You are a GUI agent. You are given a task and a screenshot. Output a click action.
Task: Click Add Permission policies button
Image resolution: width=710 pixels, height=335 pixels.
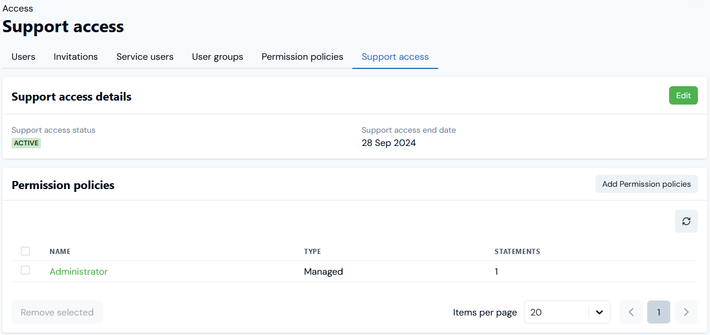tap(646, 184)
